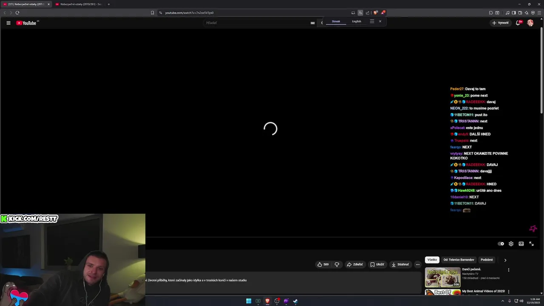Viewport: 544px width, 306px height.
Task: Open the Steam taskbar icon
Action: click(295, 301)
